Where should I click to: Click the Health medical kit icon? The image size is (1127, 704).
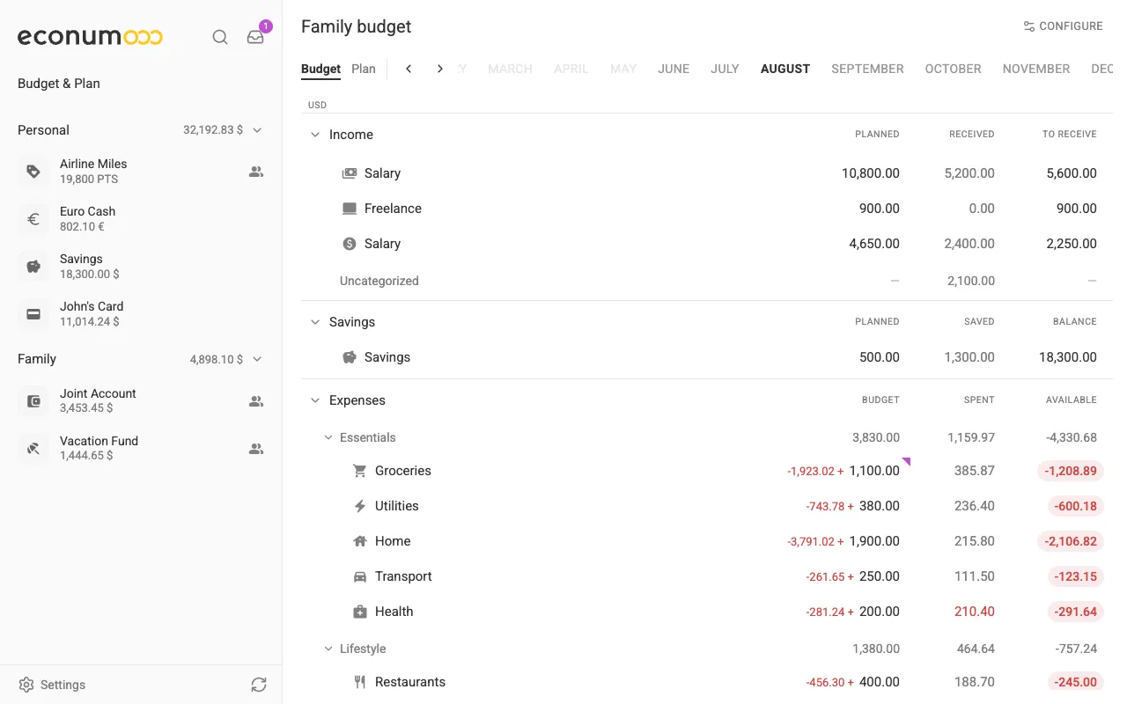359,612
